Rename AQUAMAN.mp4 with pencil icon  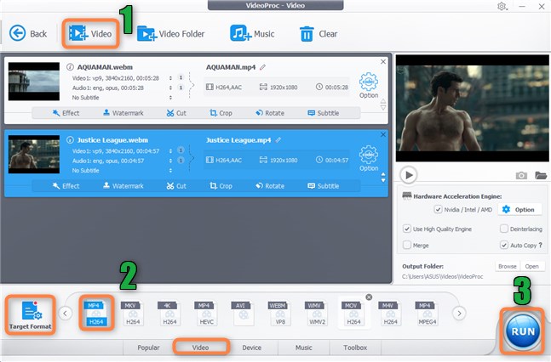[x=262, y=67]
